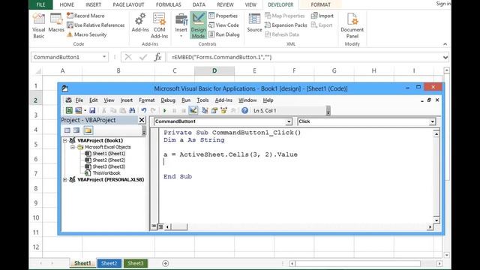Open Project Explorer from VBA toolbar
Image resolution: width=480 pixels, height=270 pixels.
(205, 110)
